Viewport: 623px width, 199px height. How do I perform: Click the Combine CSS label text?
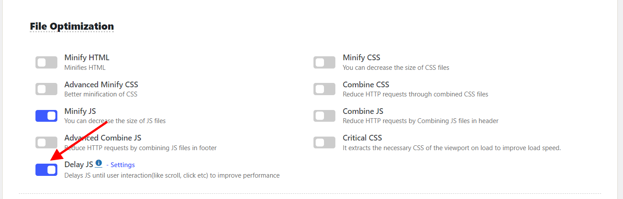(x=366, y=85)
